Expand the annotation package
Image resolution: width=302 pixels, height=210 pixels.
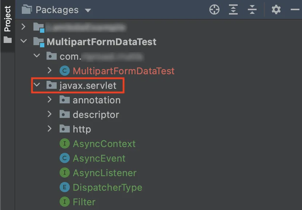click(x=50, y=100)
